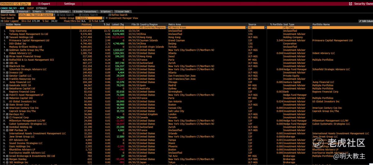Open Settings in the top bar

(x=70, y=4)
